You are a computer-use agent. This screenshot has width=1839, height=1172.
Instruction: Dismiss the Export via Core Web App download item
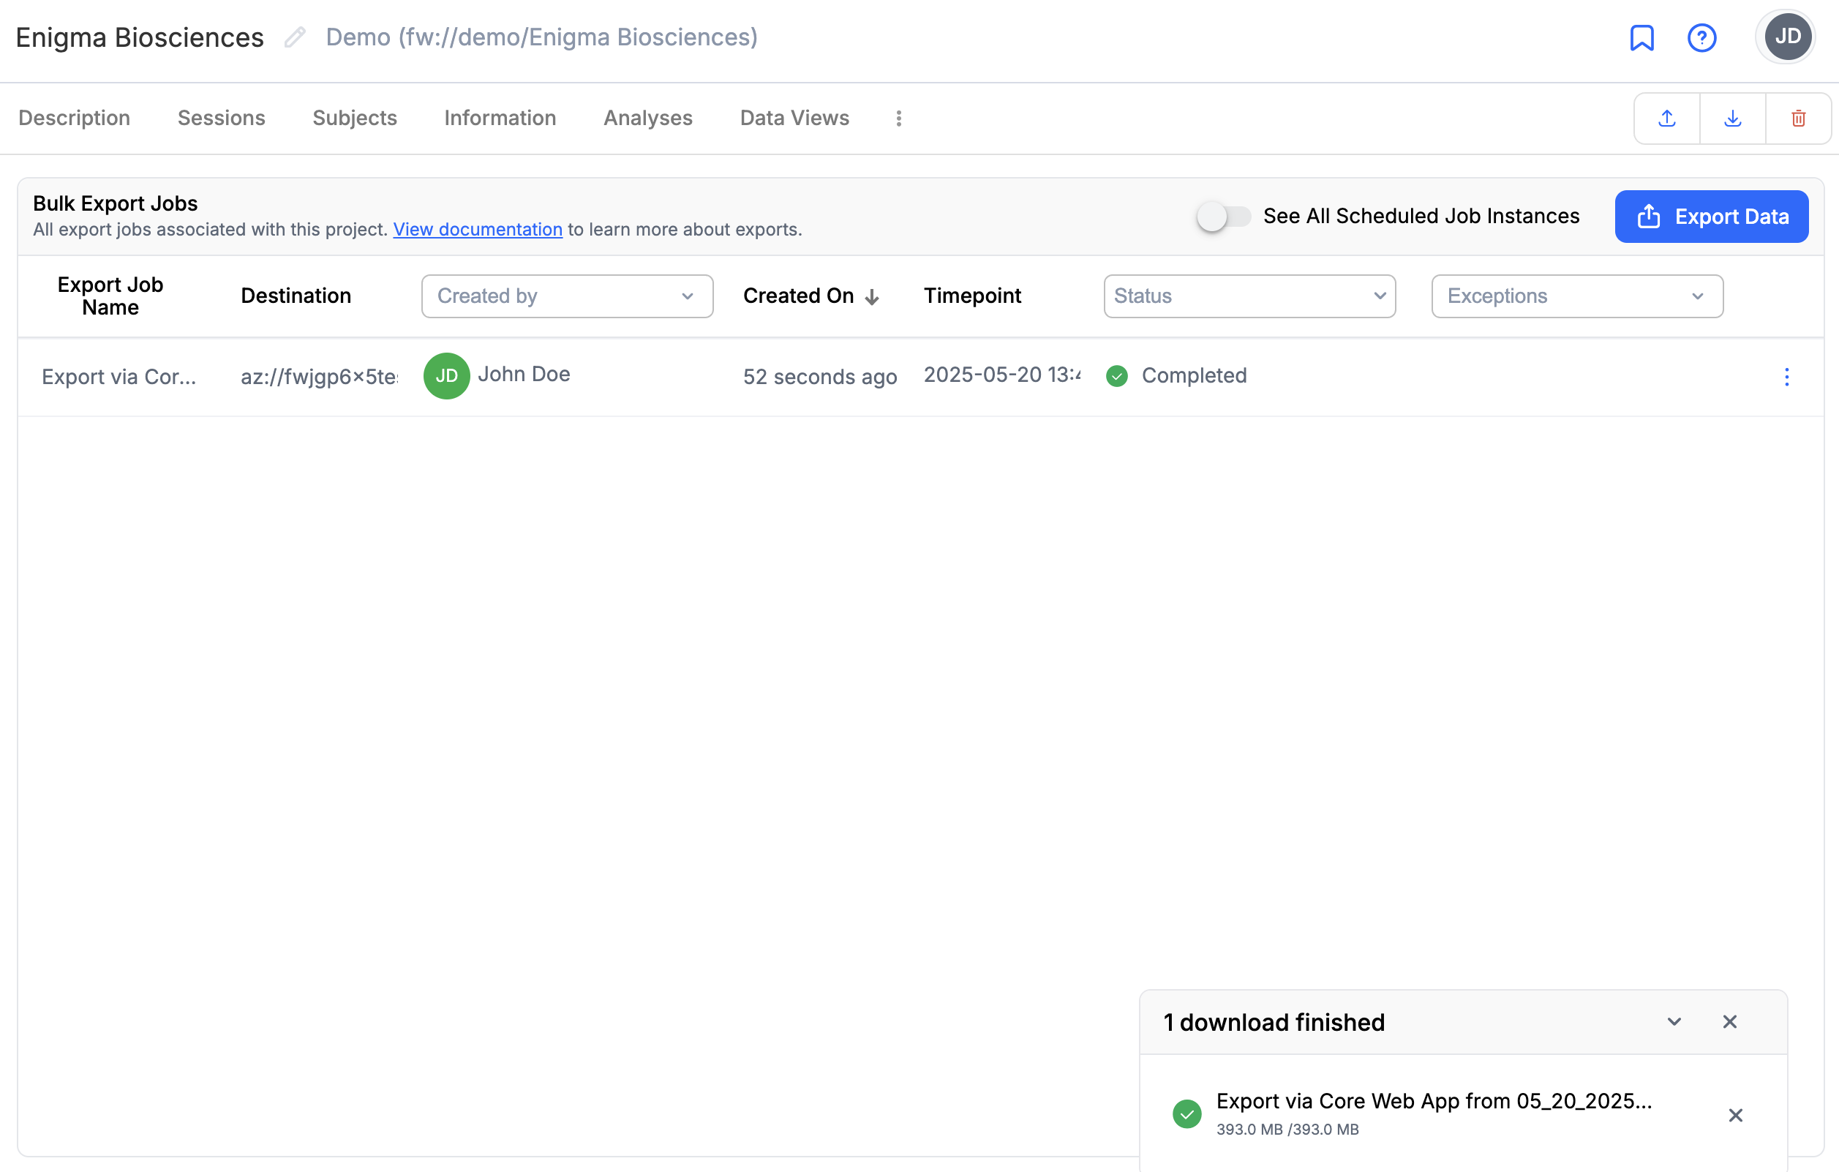[x=1735, y=1116]
